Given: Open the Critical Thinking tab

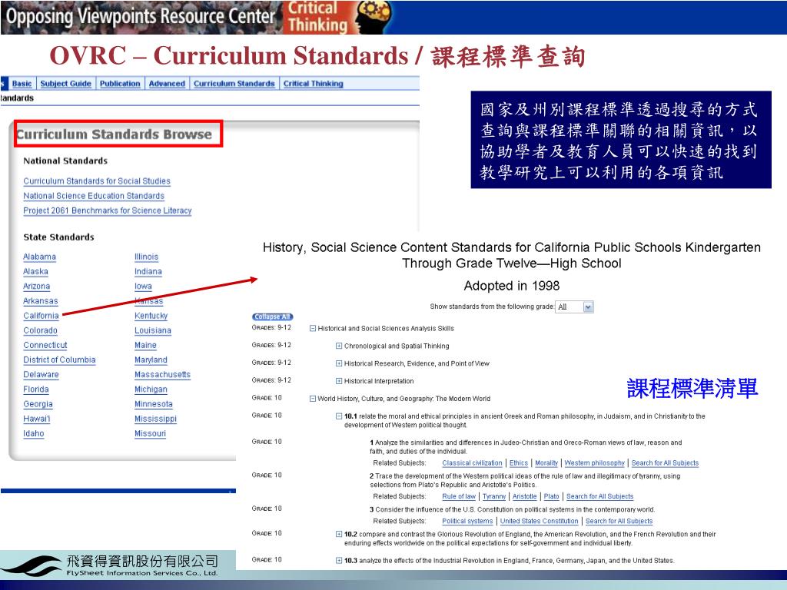Looking at the screenshot, I should click(314, 84).
